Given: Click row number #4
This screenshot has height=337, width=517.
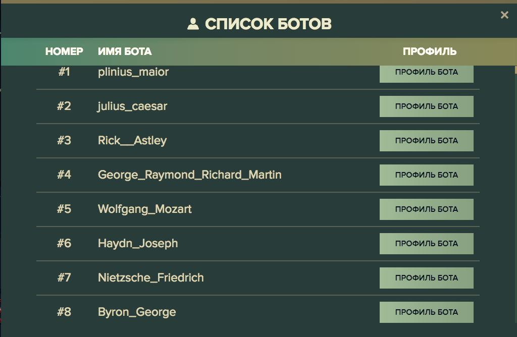Looking at the screenshot, I should click(x=64, y=175).
